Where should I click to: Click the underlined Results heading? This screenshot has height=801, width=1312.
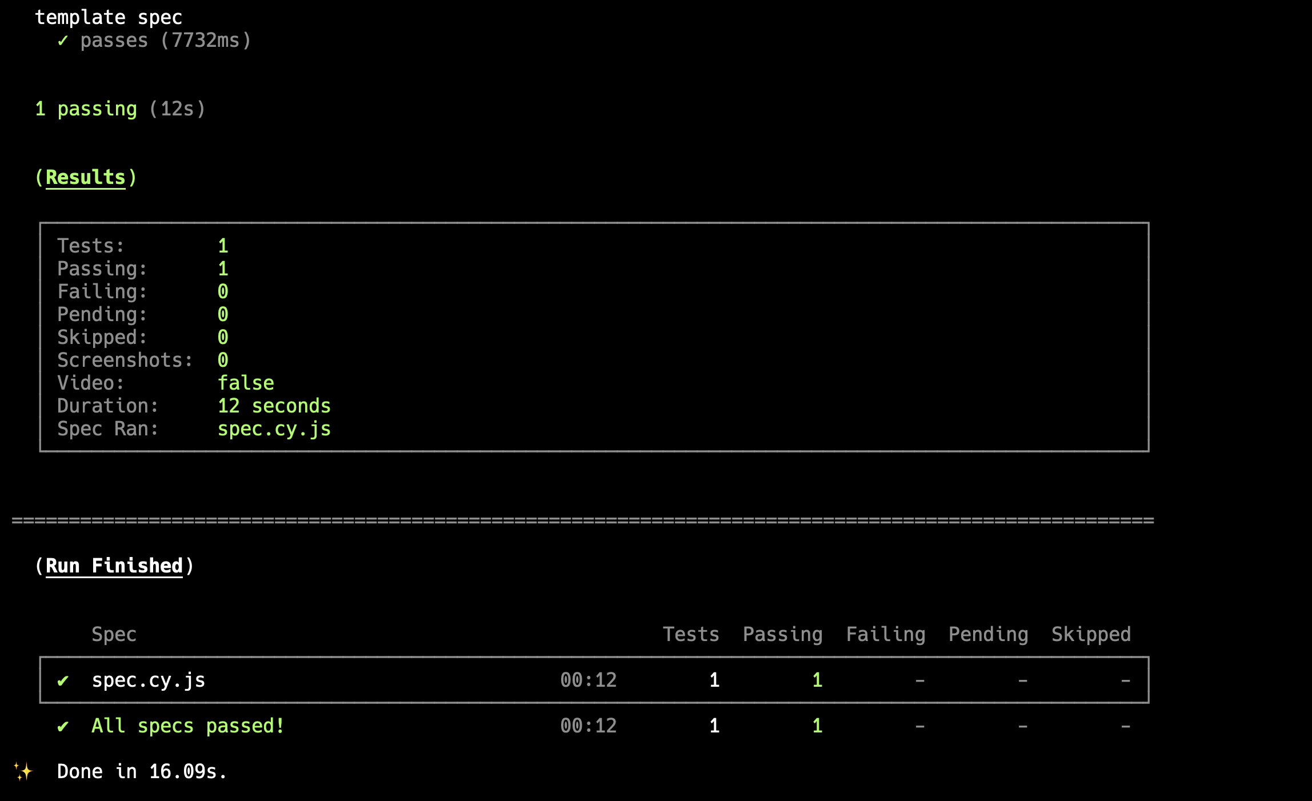click(x=86, y=178)
